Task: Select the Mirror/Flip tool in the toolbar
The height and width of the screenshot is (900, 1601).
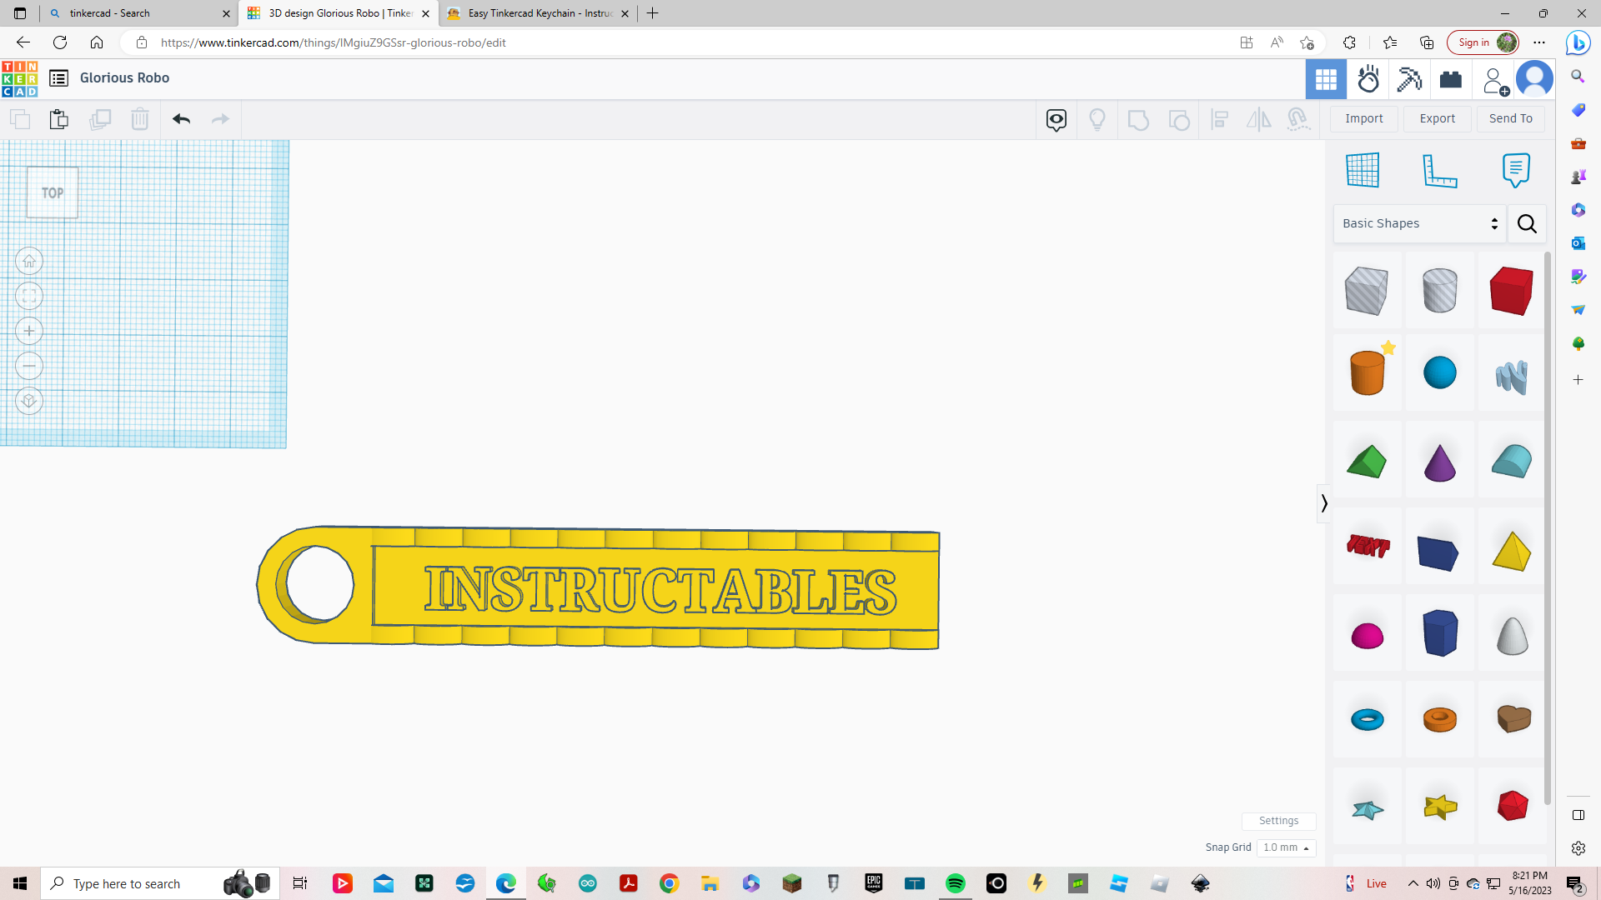Action: coord(1258,119)
